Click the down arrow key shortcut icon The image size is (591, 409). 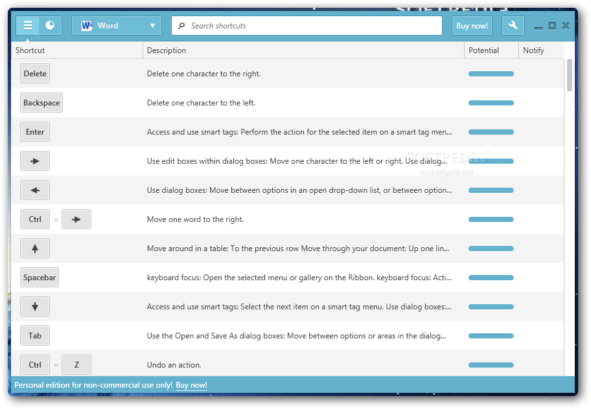35,307
